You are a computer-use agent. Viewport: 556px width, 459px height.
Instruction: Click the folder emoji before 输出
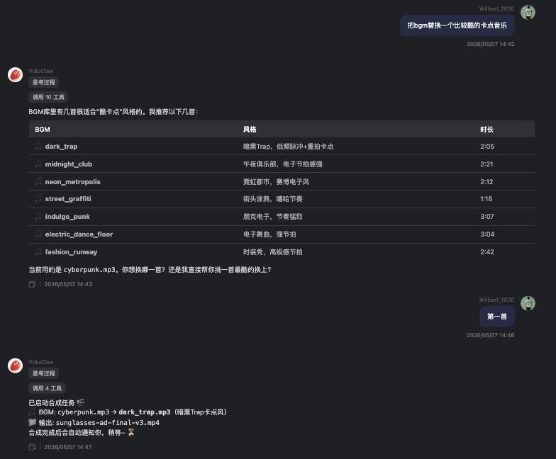pyautogui.click(x=33, y=422)
